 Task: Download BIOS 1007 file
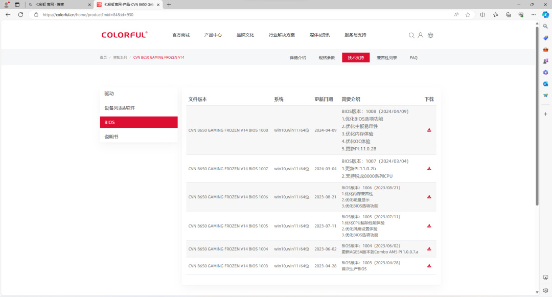[429, 169]
